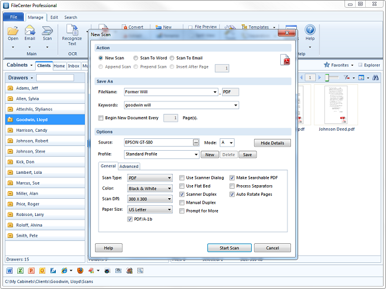Switch to the Home cabinet tab
The height and width of the screenshot is (289, 386).
point(59,66)
